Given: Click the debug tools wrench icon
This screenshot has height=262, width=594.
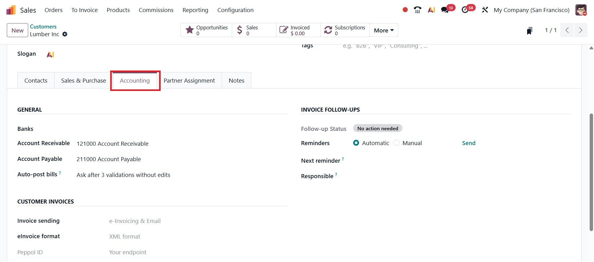Looking at the screenshot, I should point(485,10).
